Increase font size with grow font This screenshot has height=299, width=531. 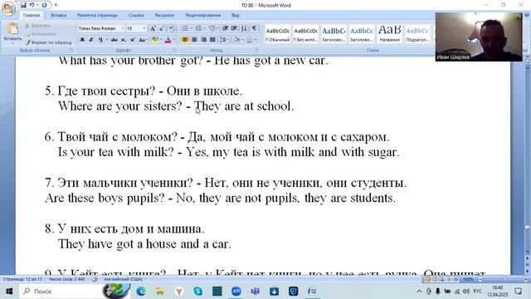(x=153, y=28)
